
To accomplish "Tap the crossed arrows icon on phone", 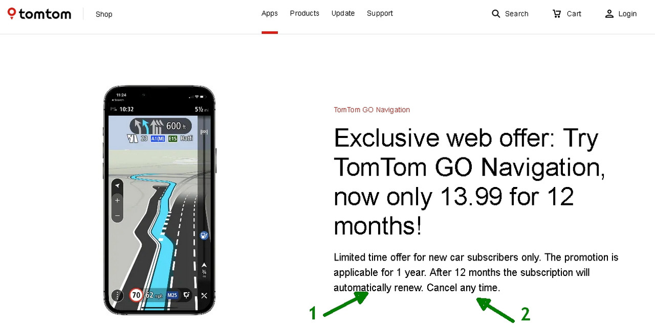I will point(204,295).
